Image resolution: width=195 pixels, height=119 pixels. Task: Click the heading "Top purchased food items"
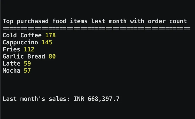pyautogui.click(x=45, y=21)
